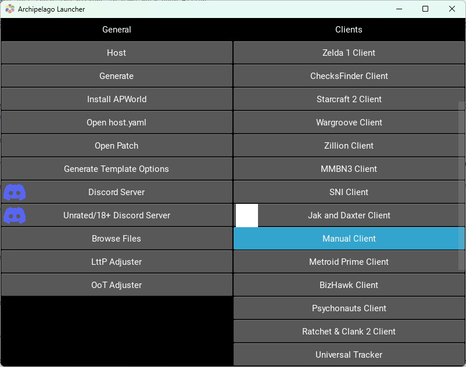The image size is (466, 367).
Task: Open the SNI Client
Action: coord(349,192)
